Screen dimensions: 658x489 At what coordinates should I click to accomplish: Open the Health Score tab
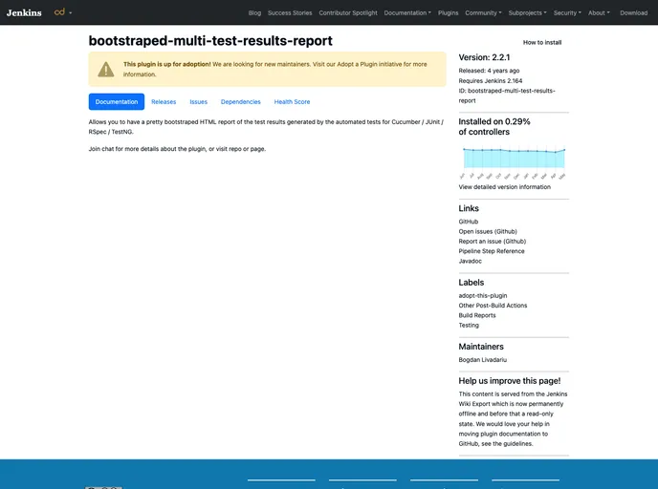[292, 102]
